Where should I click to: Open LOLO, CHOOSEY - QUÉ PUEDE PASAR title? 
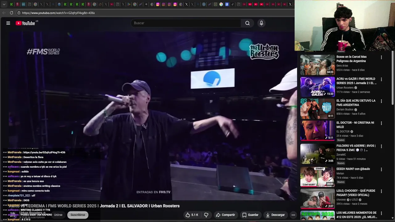point(356,193)
